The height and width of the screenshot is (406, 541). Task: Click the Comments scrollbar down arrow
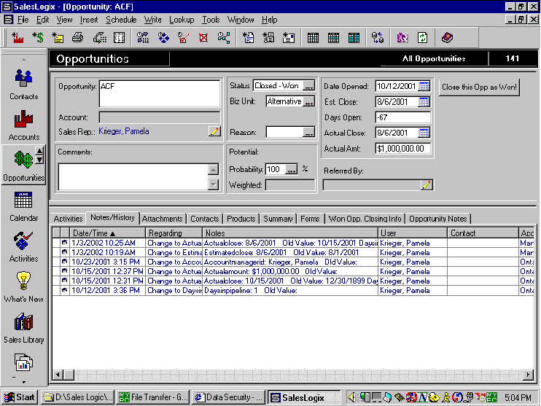[213, 184]
